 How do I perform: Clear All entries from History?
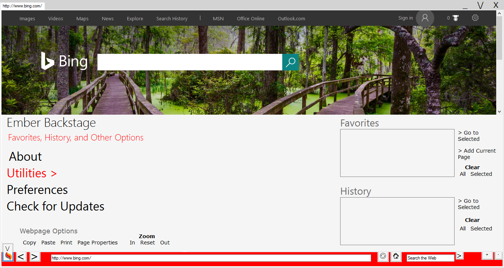463,229
